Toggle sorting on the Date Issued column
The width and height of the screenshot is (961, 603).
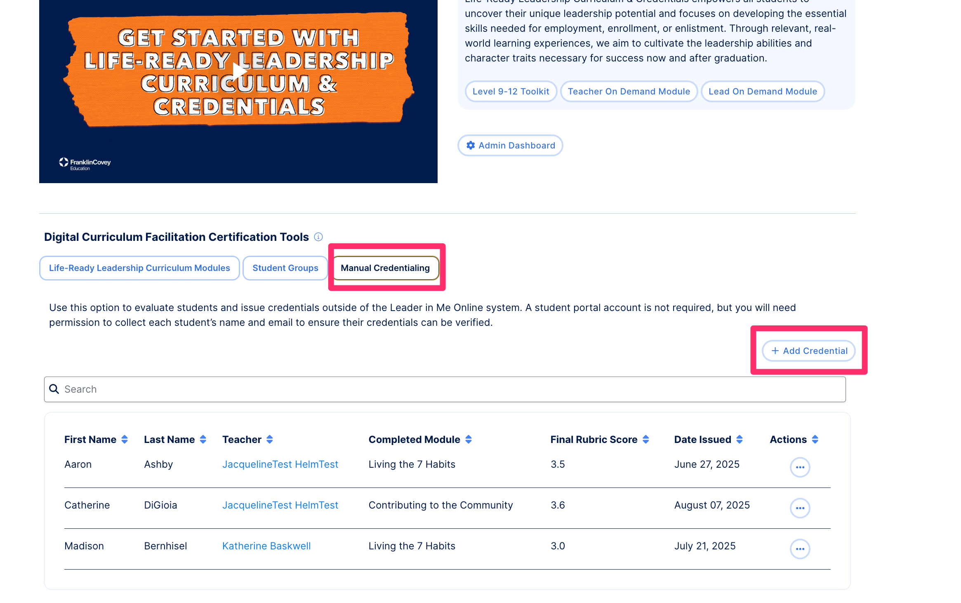(739, 439)
